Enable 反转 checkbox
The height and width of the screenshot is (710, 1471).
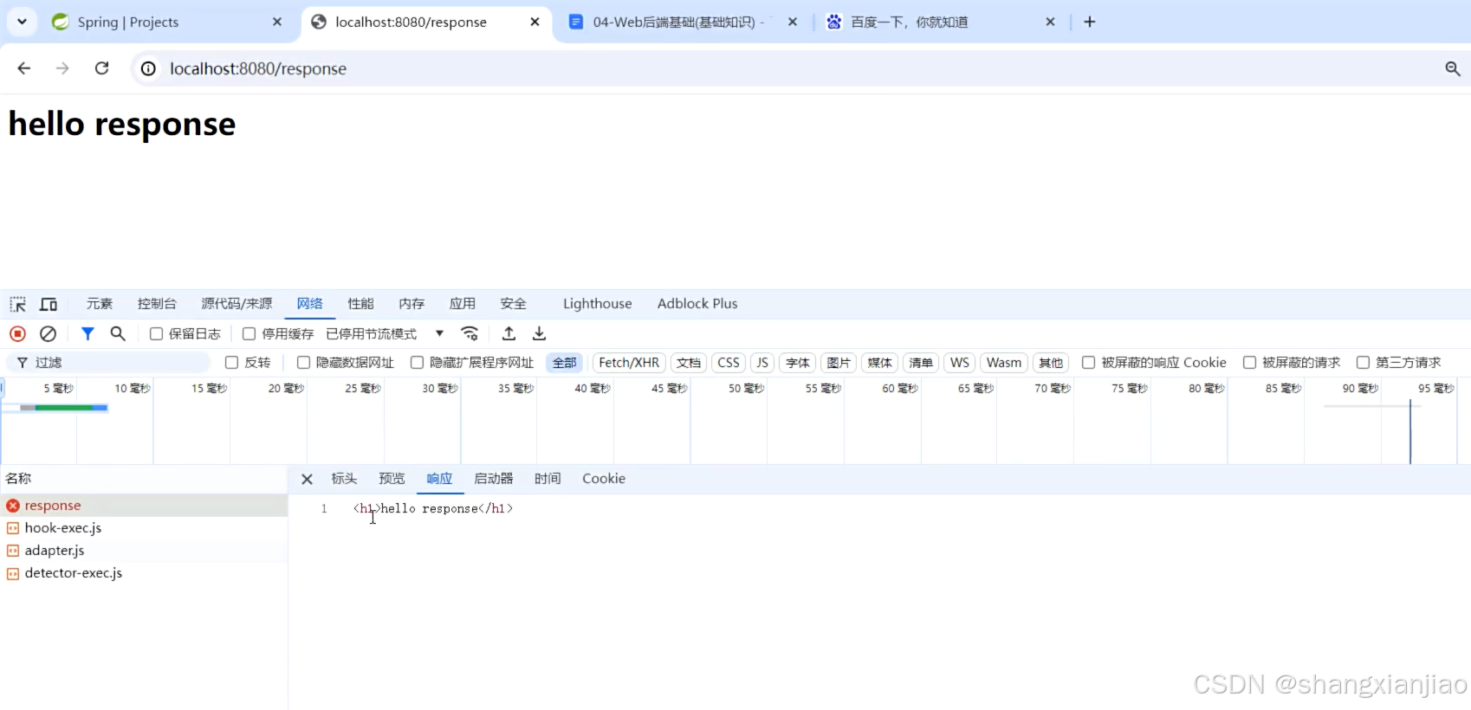(x=231, y=363)
